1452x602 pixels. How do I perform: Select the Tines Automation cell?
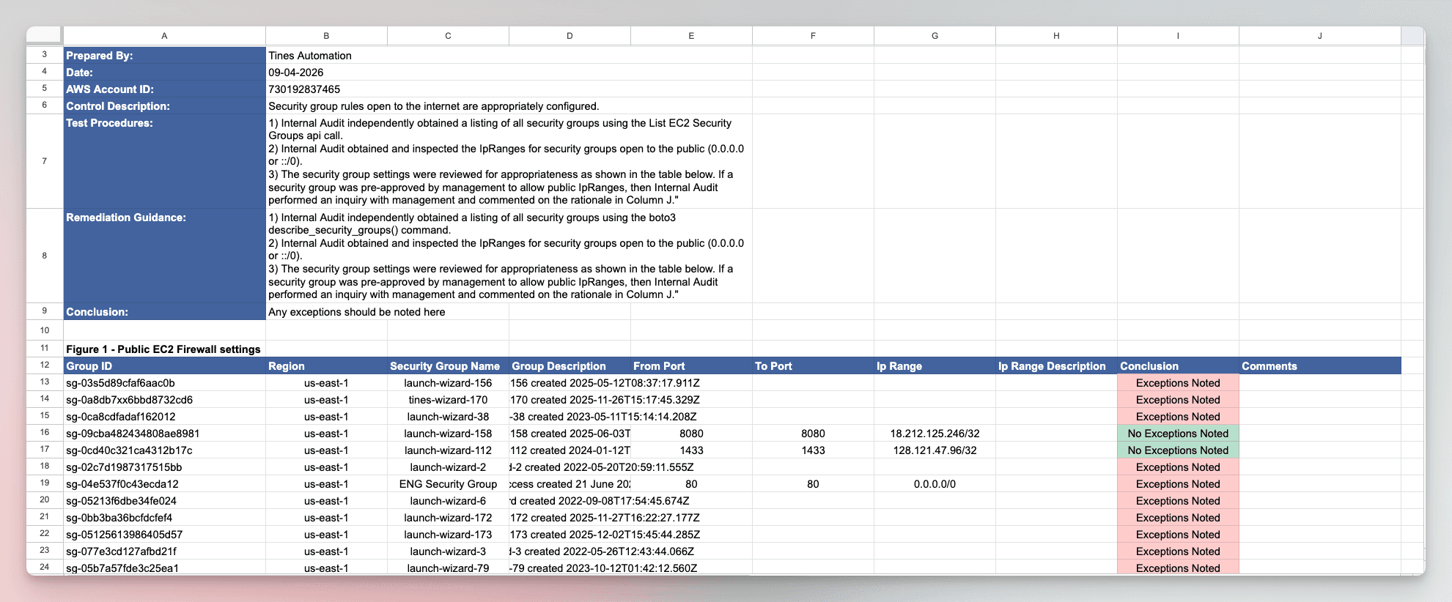coord(509,55)
